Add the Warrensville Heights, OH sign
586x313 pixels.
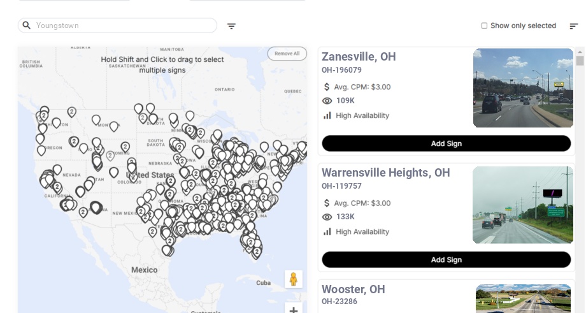447,259
